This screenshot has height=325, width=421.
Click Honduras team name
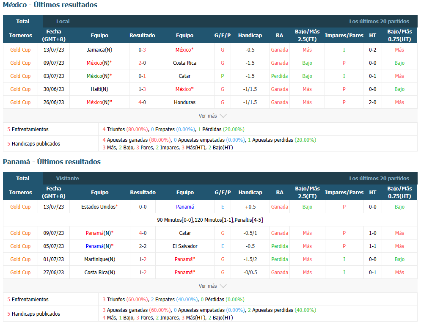[184, 102]
